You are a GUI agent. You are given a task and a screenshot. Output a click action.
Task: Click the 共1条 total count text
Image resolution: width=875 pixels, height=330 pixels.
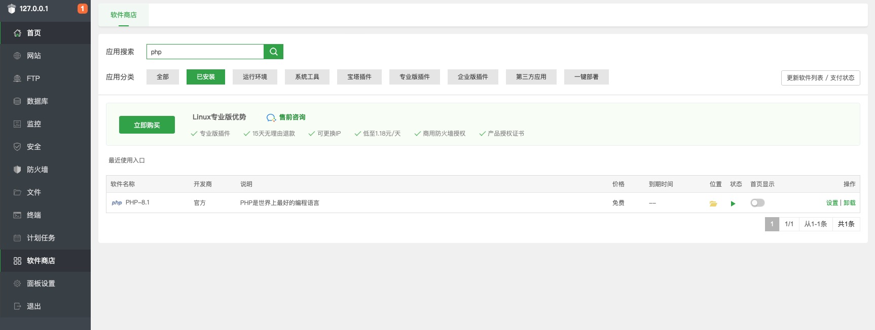pyautogui.click(x=846, y=224)
